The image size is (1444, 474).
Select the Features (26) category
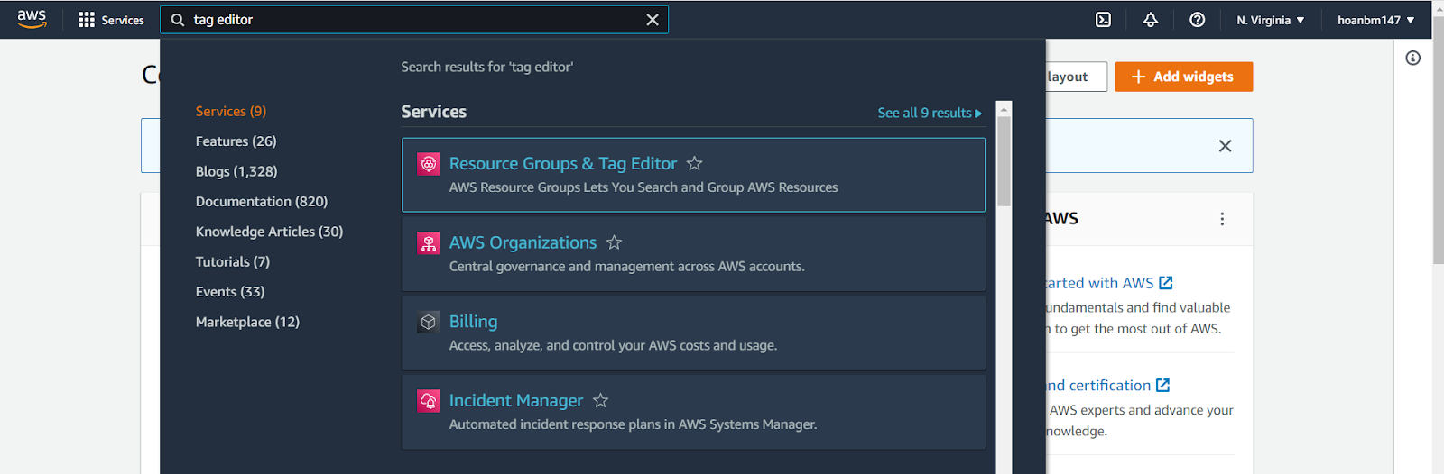pos(236,141)
